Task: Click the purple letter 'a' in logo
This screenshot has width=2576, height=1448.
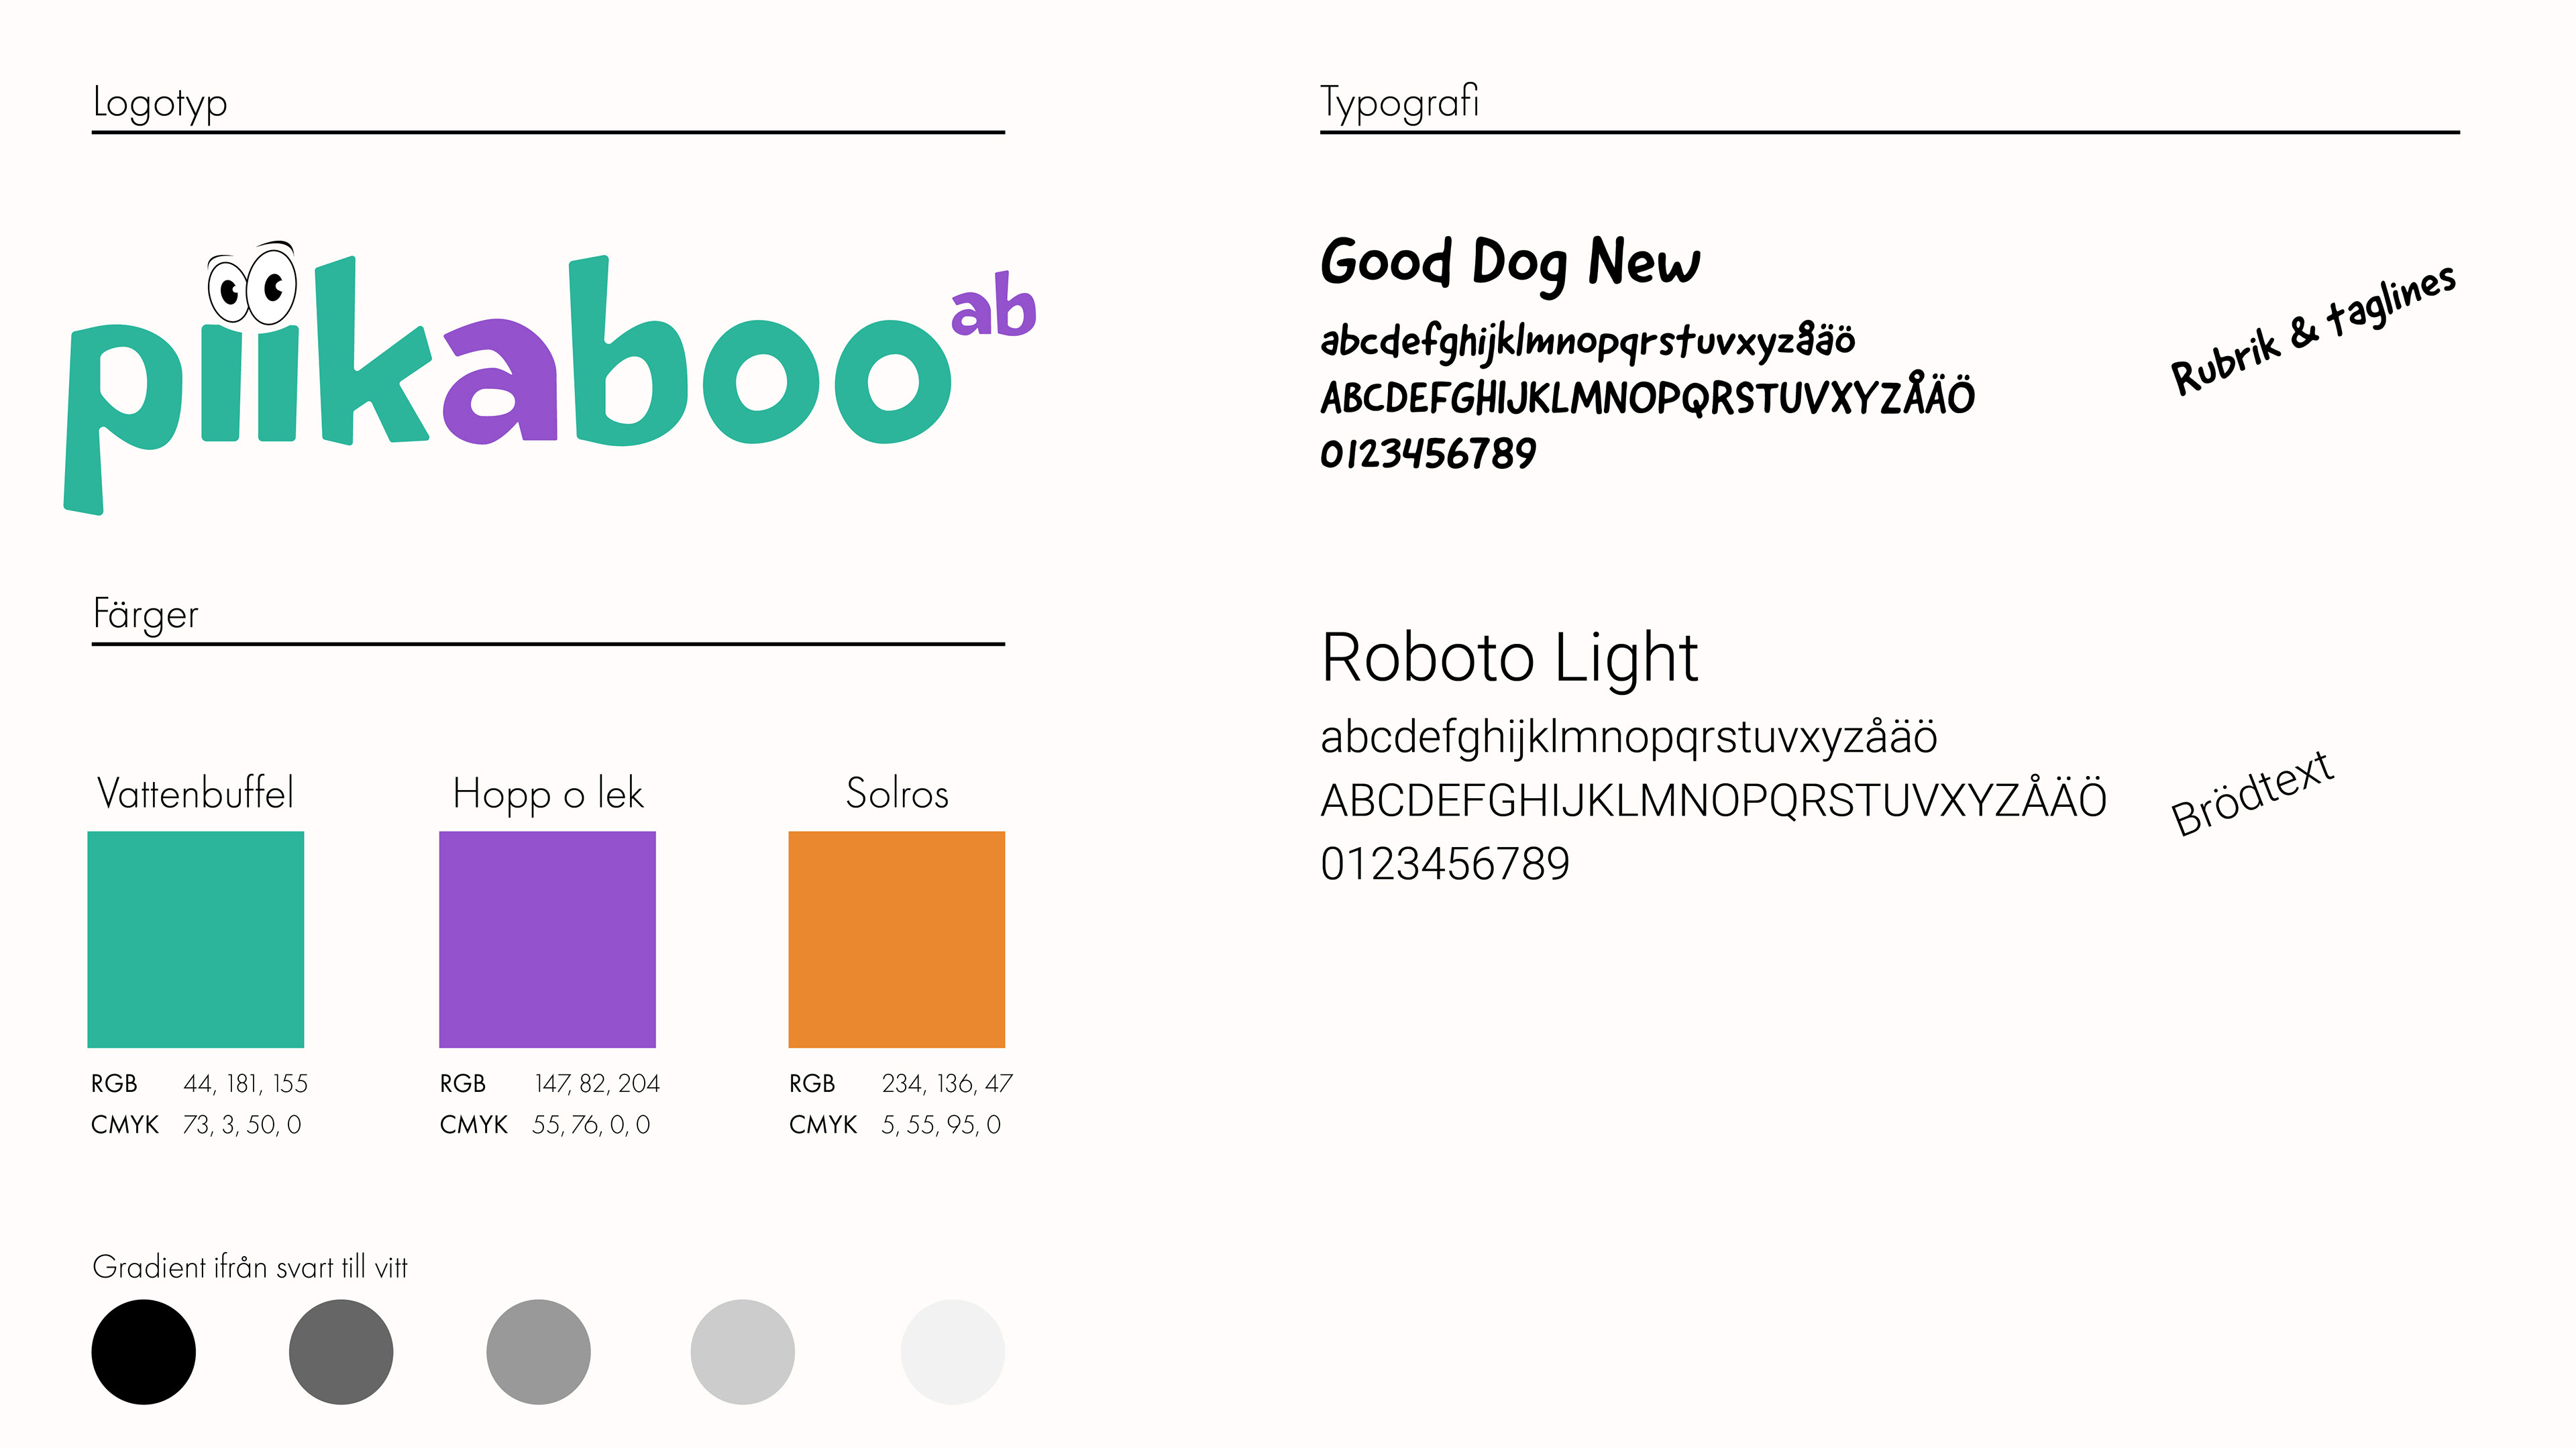Action: pyautogui.click(x=500, y=382)
